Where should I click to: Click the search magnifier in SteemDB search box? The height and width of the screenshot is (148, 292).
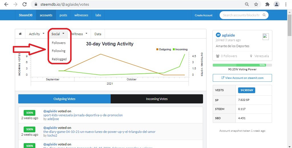pyautogui.click(x=264, y=15)
